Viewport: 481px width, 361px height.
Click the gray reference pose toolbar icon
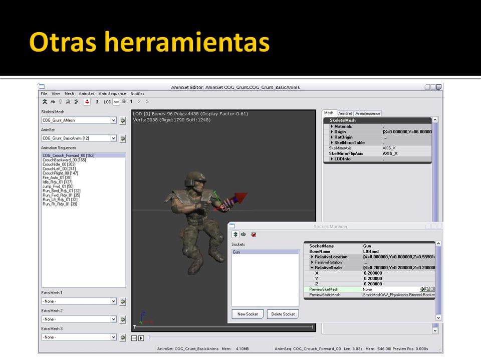coord(61,102)
